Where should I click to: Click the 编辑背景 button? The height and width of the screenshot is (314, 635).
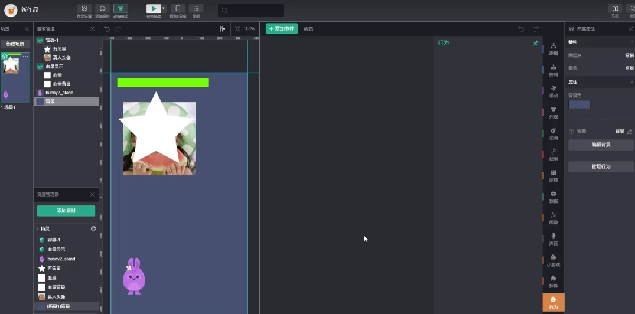[x=601, y=145]
